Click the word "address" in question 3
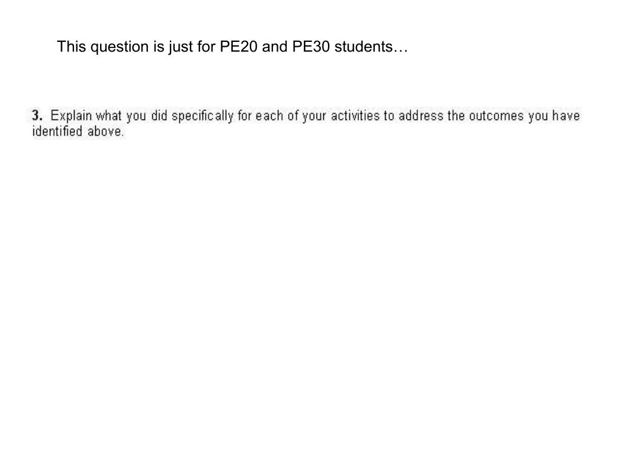 click(x=421, y=116)
